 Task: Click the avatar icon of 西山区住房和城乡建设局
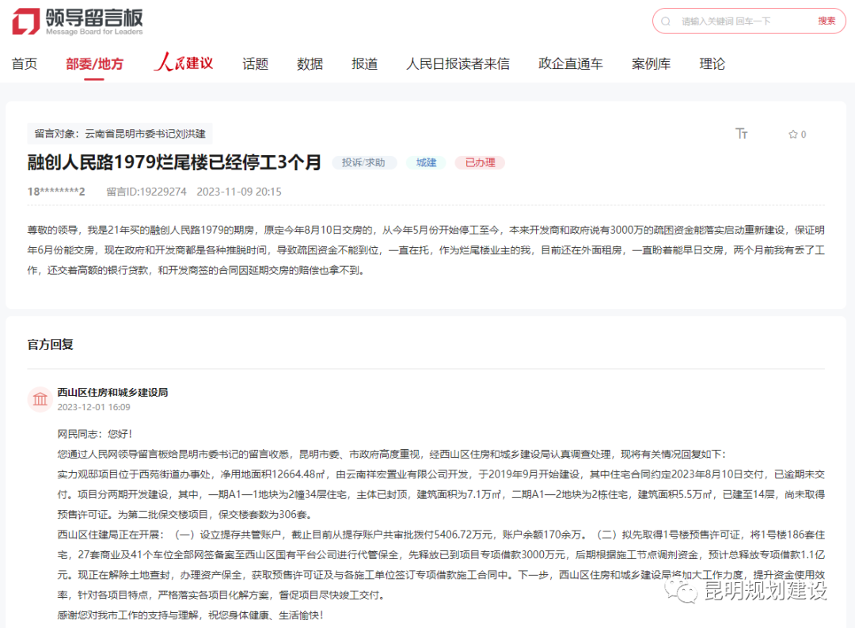coord(40,399)
